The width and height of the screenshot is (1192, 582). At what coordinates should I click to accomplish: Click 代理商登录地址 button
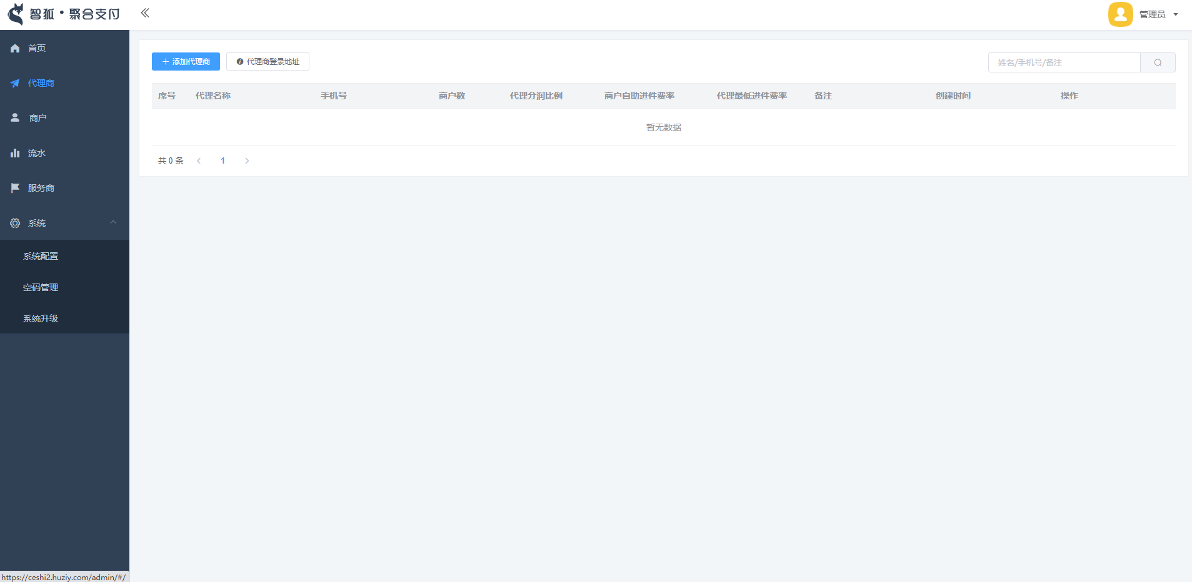click(268, 62)
